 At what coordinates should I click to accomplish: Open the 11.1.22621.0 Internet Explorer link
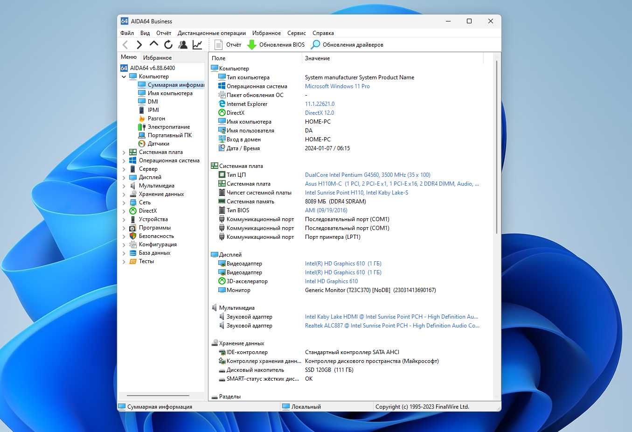pos(319,104)
